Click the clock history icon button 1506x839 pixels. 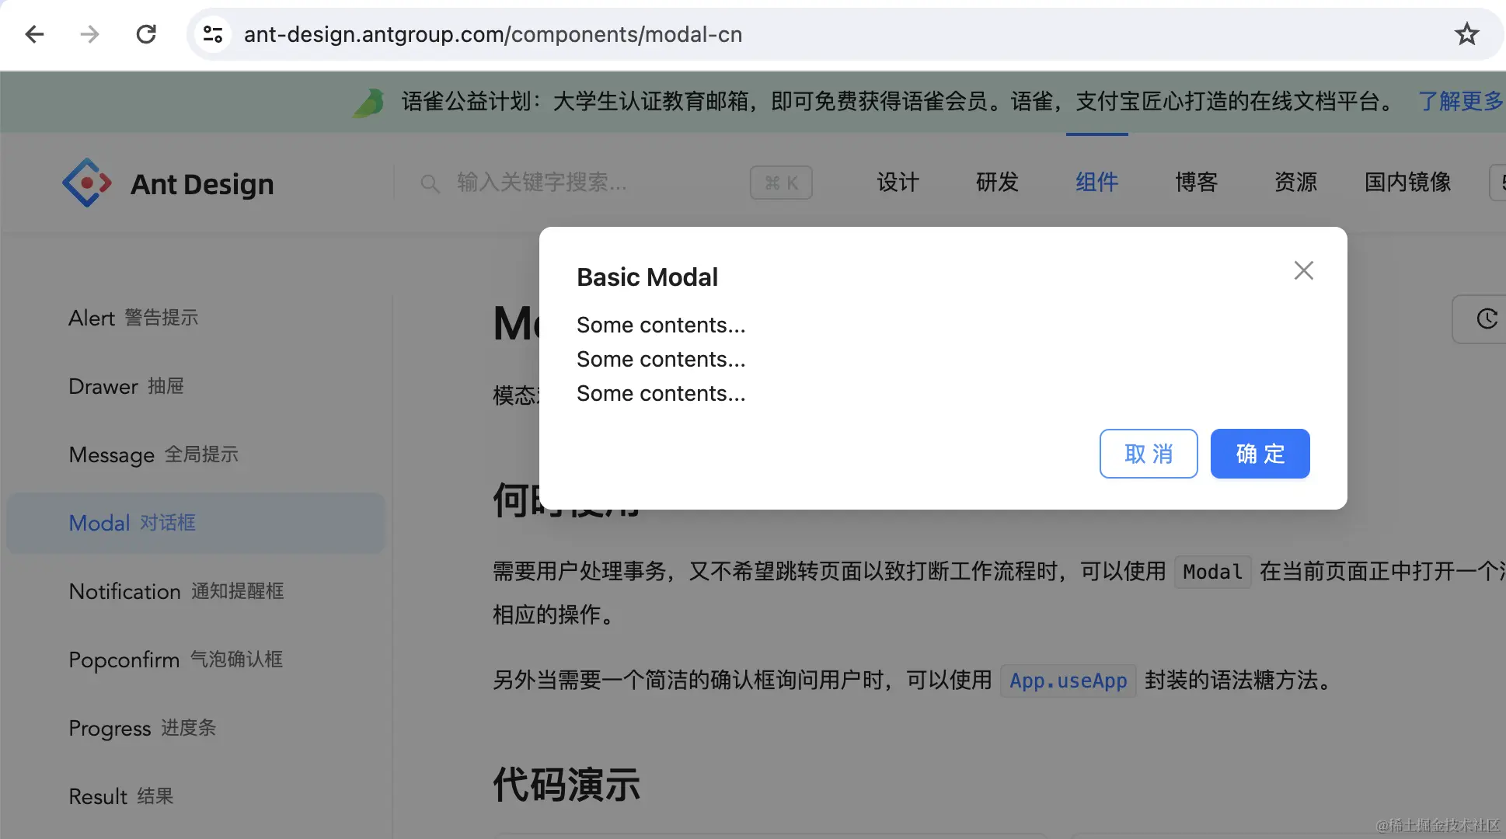(x=1486, y=319)
